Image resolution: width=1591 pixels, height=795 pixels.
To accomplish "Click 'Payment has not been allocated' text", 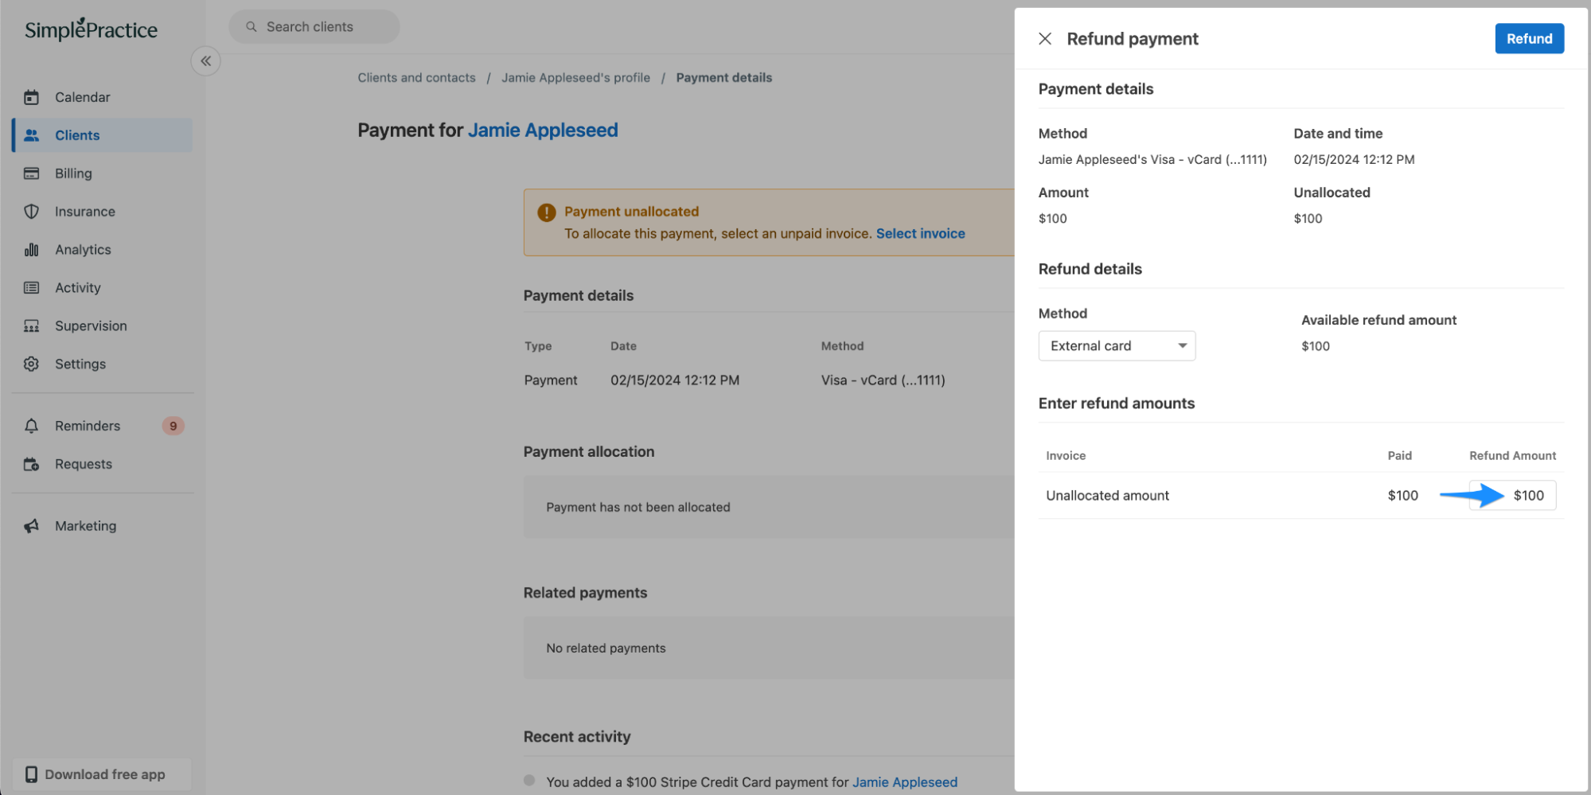I will 638,508.
